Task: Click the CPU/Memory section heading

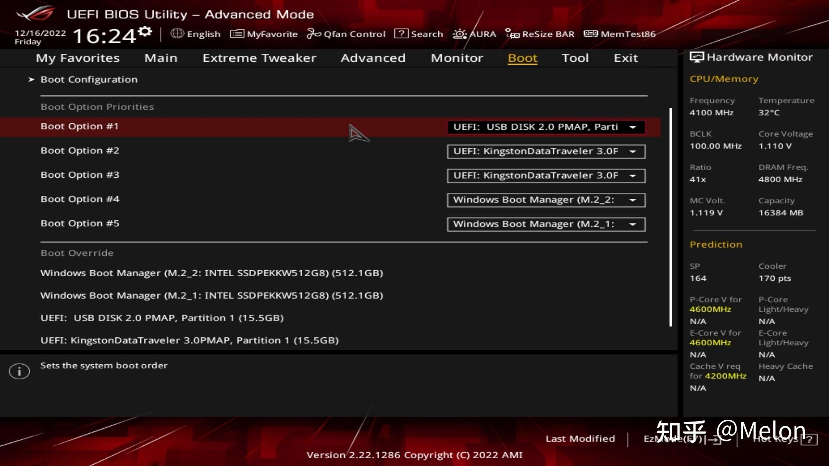Action: pyautogui.click(x=724, y=79)
